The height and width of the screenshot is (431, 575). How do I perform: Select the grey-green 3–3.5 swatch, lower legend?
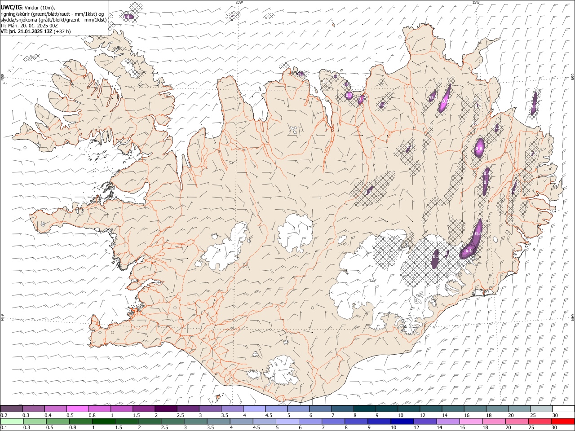195,421
